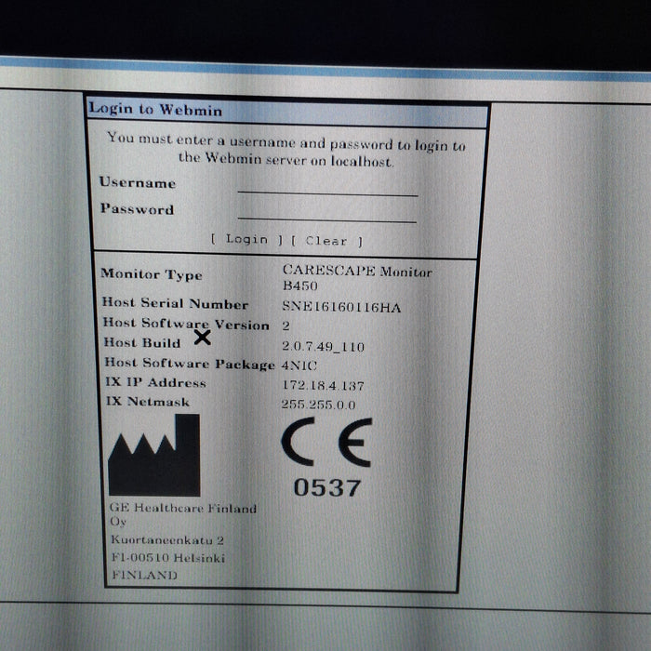
Task: Click the 0537 notified body number
Action: [326, 487]
